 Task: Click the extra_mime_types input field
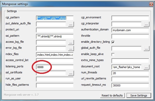pyautogui.click(x=130, y=61)
